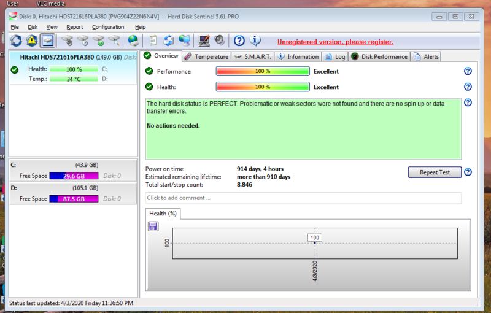Click the disk with green checkmark icon
This screenshot has width=491, height=313.
tap(99, 41)
